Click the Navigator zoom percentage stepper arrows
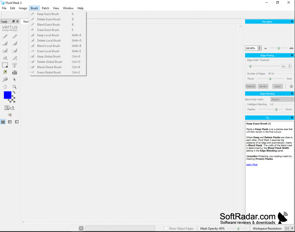Image resolution: width=295 pixels, height=232 pixels. pos(259,48)
